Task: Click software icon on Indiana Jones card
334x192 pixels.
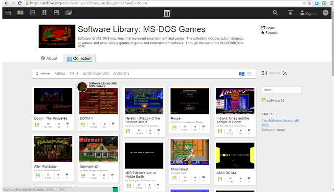Action: coord(220,131)
